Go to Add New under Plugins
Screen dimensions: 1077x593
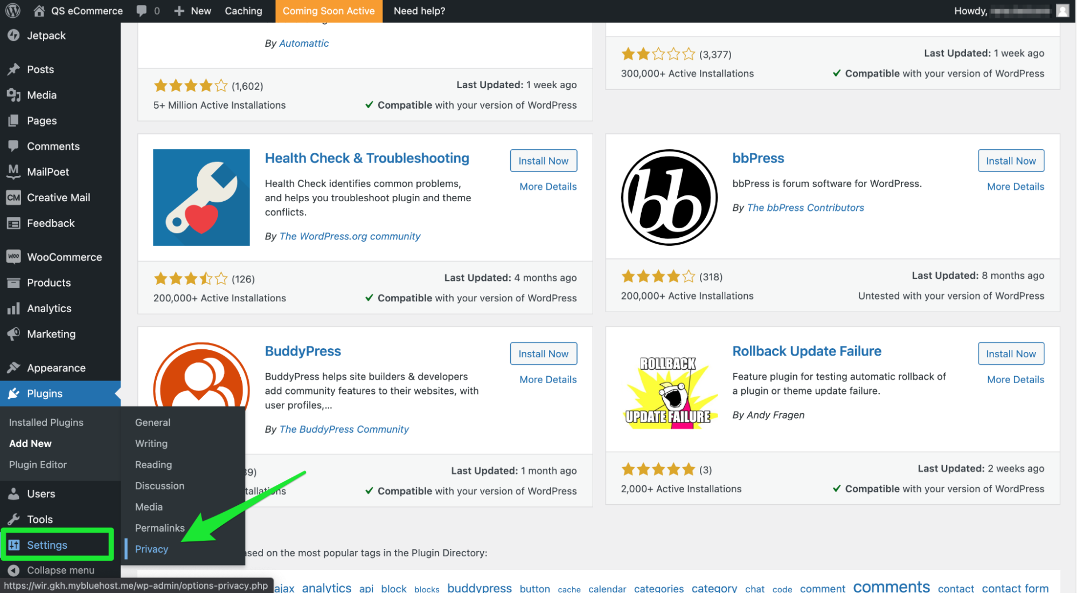(30, 443)
